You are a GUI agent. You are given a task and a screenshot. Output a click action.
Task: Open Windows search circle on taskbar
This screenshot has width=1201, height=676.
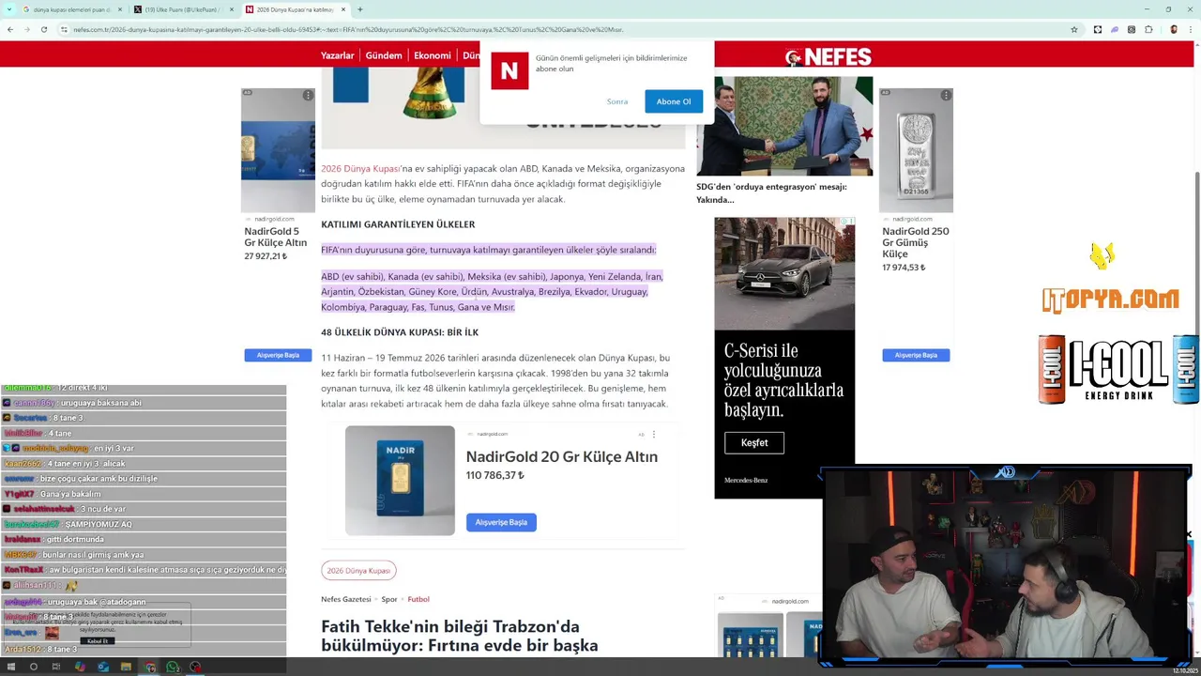click(x=34, y=667)
